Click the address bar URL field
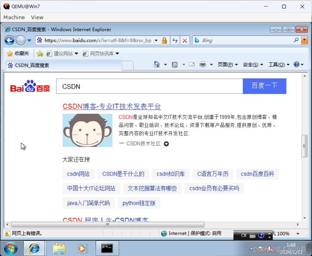 (98, 41)
